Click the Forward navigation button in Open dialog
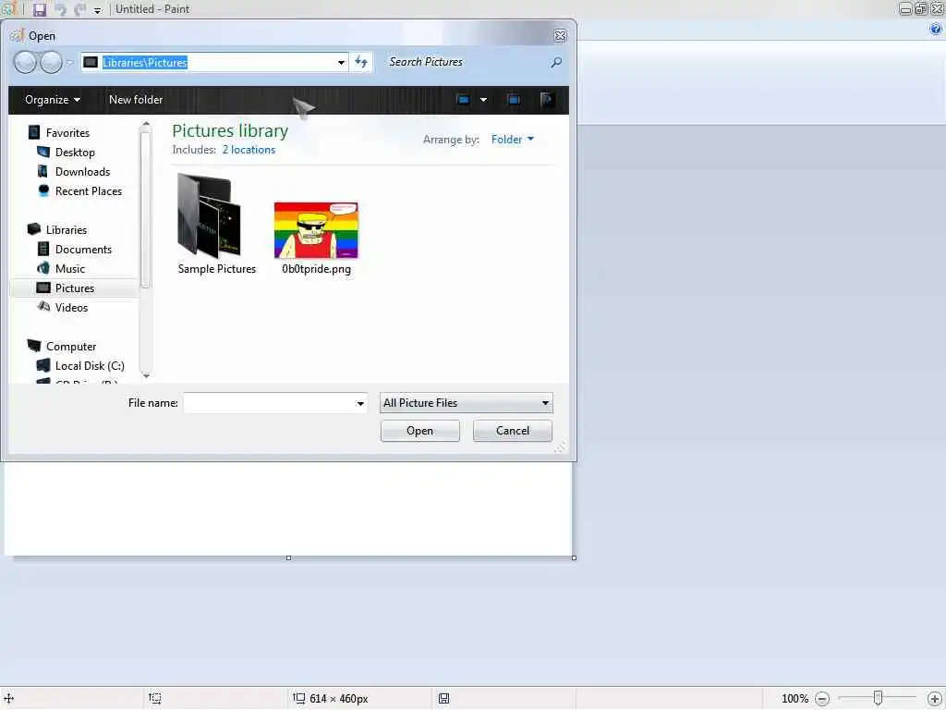 [52, 62]
